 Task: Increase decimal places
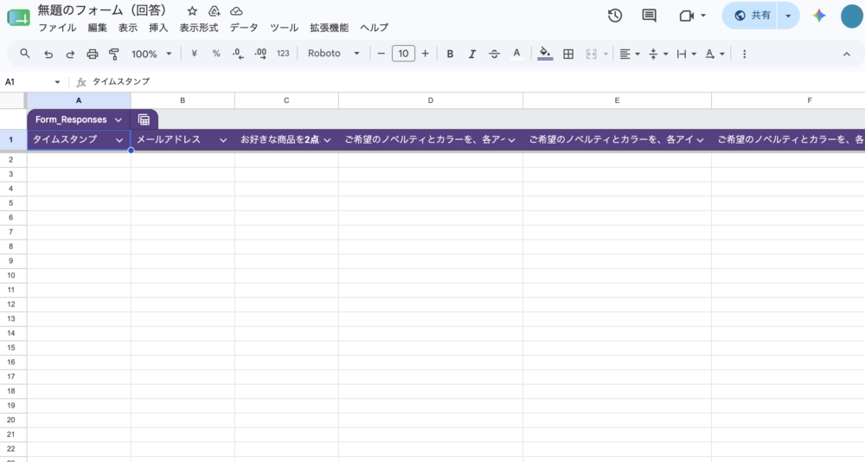pos(260,54)
